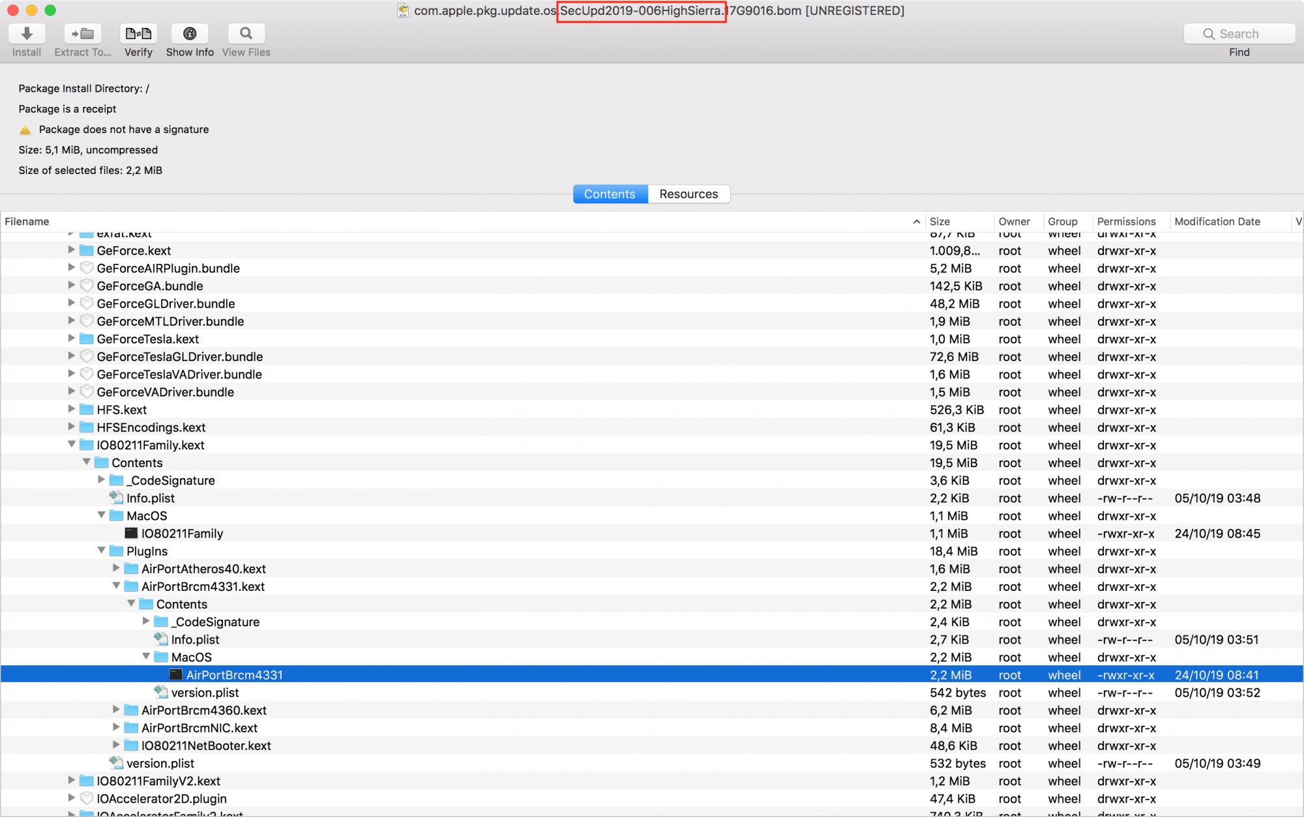1304x817 pixels.
Task: Collapse the PlugIns folder
Action: tap(102, 551)
